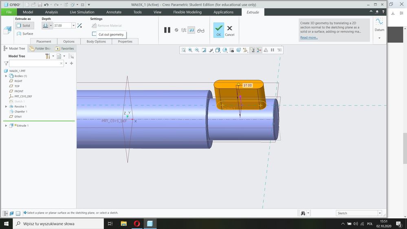Open the Flexible Modeling ribbon tab
Image resolution: width=407 pixels, height=229 pixels.
click(187, 12)
